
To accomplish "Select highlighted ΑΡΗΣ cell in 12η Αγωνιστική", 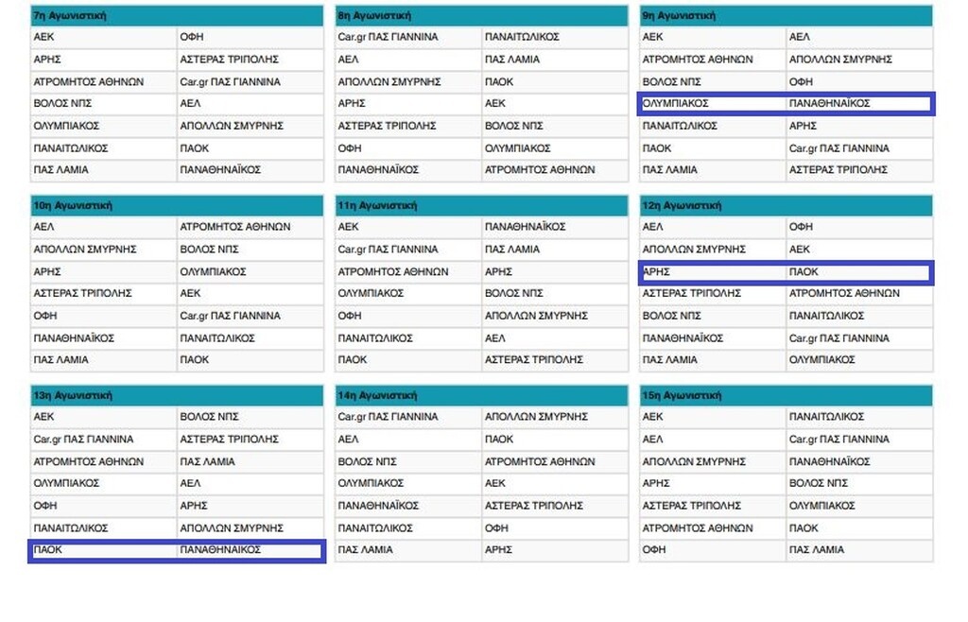I will click(x=713, y=272).
